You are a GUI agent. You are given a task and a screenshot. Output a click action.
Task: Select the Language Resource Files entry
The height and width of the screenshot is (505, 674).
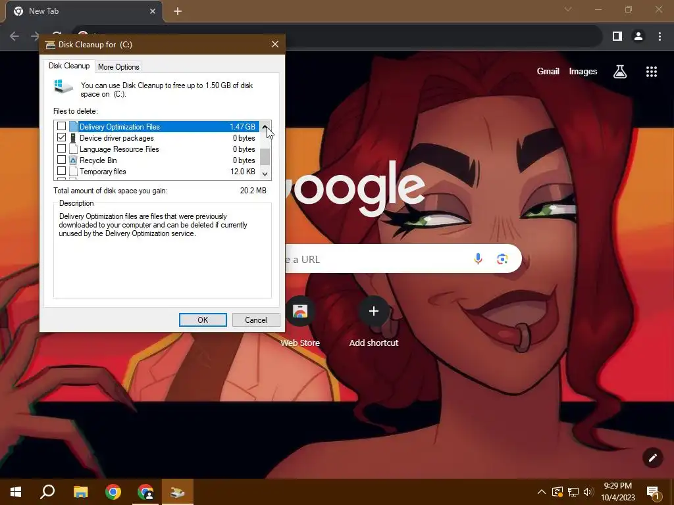point(157,149)
